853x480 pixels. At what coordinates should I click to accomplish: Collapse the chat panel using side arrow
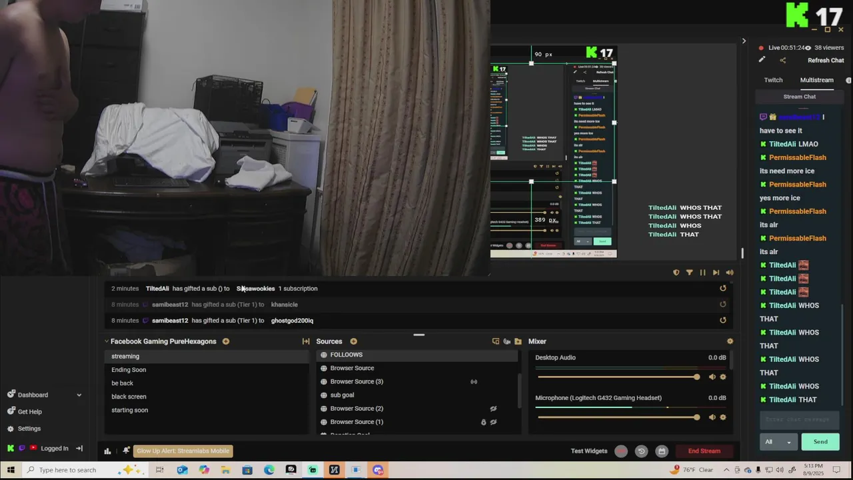click(x=744, y=41)
